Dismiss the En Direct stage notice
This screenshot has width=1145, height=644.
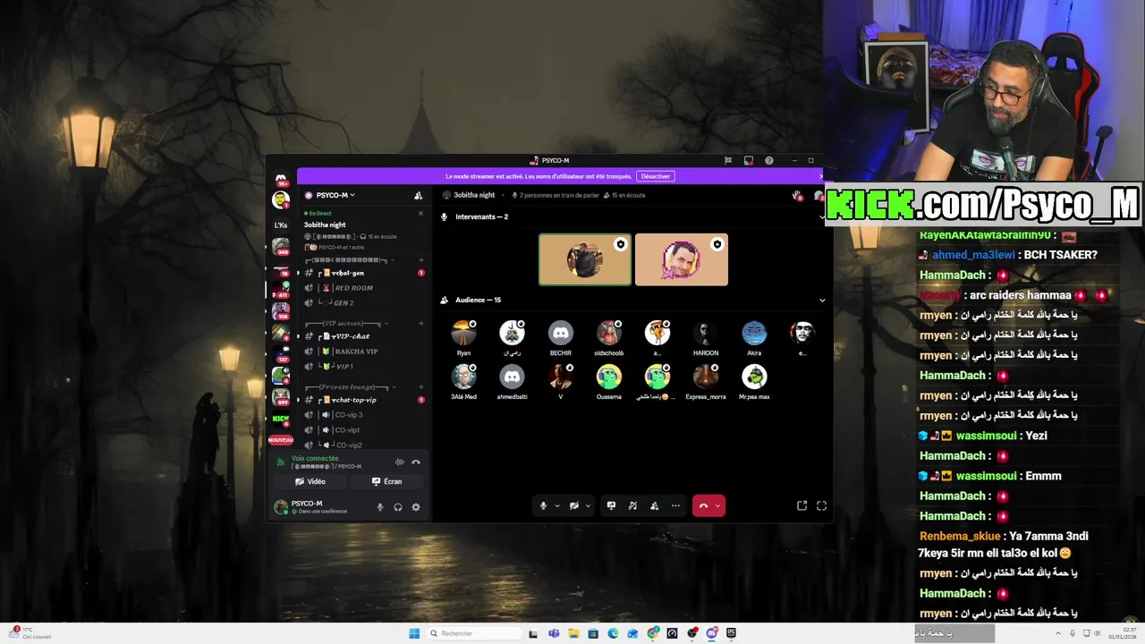pyautogui.click(x=420, y=213)
